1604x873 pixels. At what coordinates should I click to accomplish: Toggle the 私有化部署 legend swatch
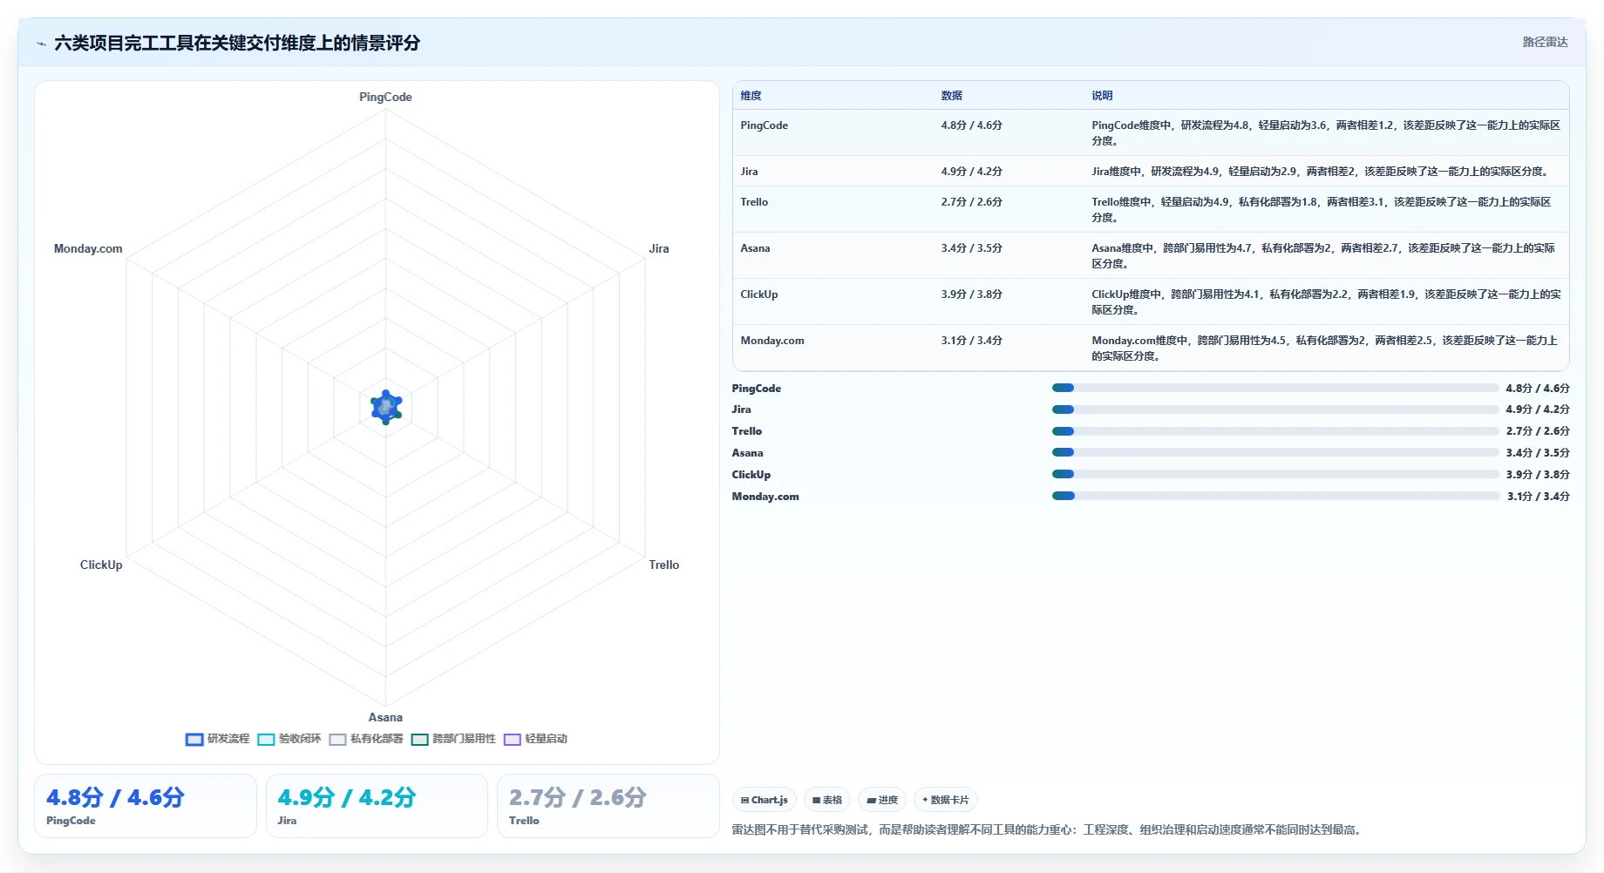(337, 740)
